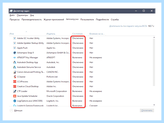This screenshot has height=123, width=164.
Task: Click the Apple Inc. publisher cell
Action: (x=51, y=48)
